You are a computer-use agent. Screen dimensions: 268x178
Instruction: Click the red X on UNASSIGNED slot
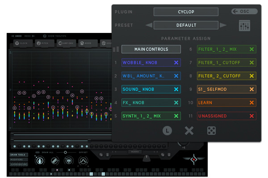(251, 116)
